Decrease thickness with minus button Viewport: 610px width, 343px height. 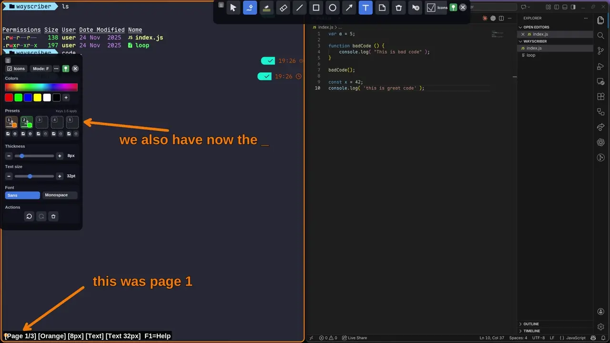[9, 156]
